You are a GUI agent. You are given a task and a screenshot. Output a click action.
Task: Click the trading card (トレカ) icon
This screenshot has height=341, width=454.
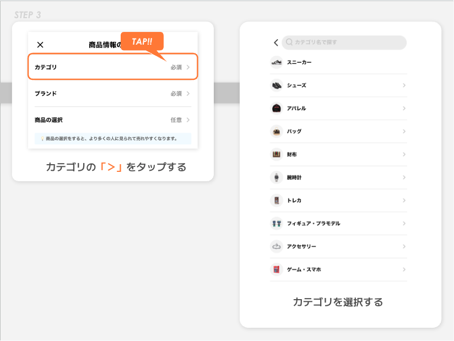coord(276,201)
